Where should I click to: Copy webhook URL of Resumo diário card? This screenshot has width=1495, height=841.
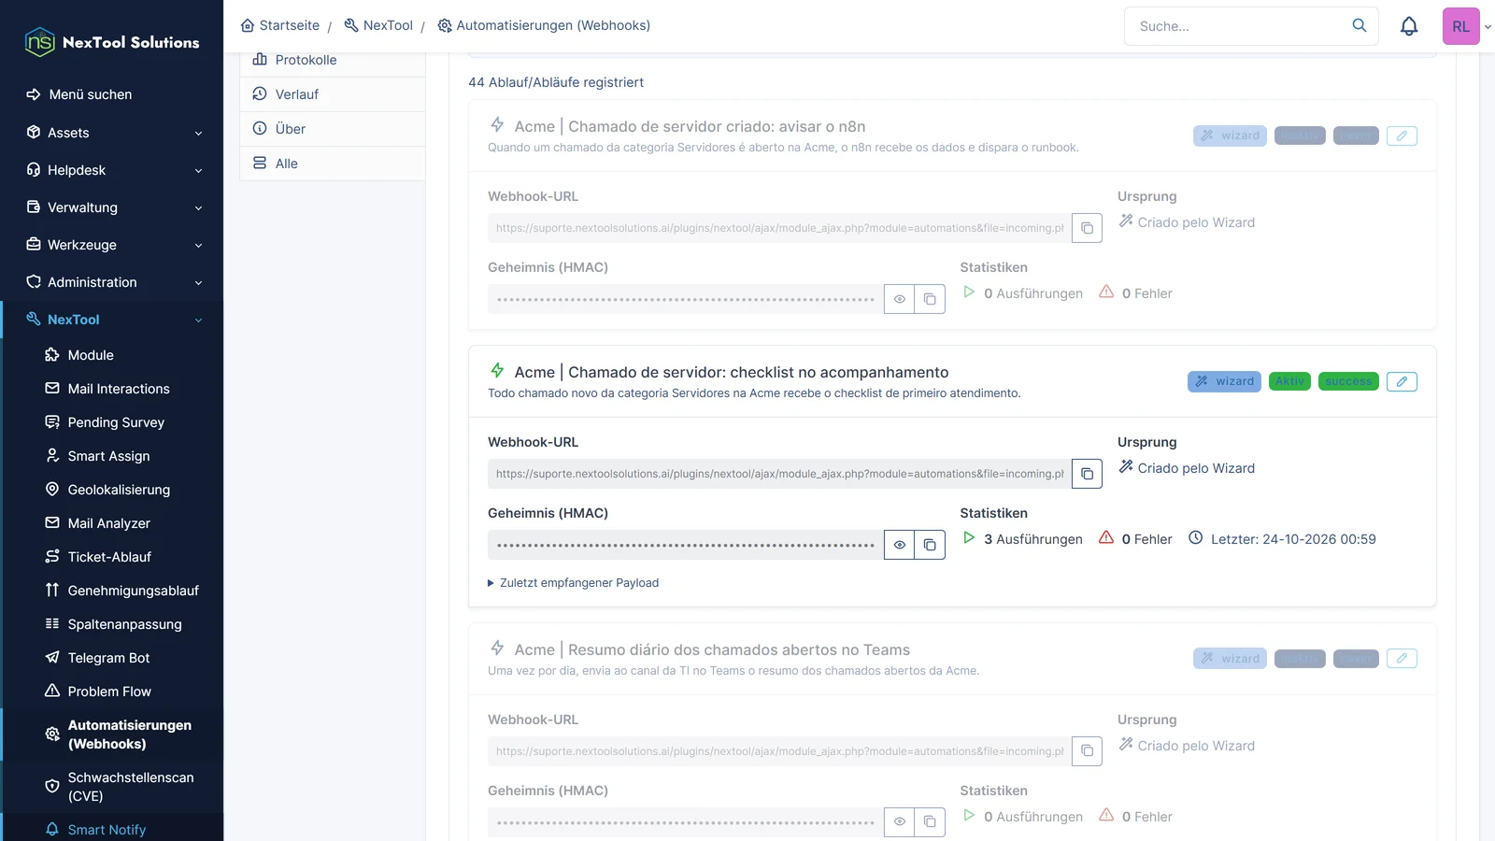1087,751
